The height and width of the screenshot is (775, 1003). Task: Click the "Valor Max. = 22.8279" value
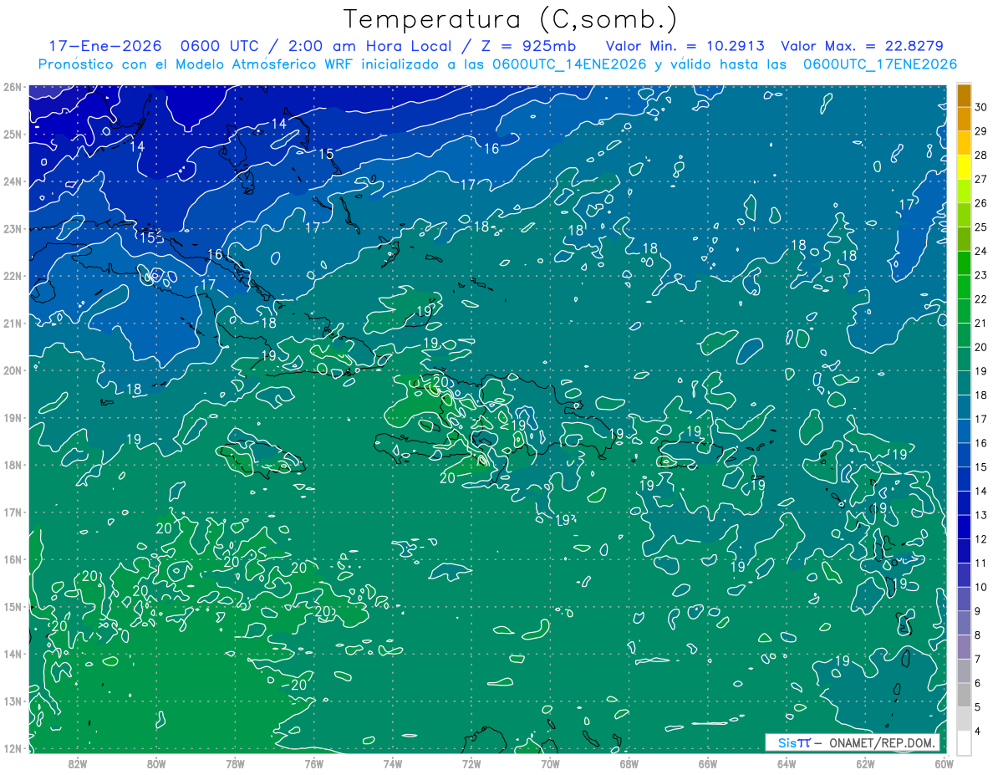(862, 46)
